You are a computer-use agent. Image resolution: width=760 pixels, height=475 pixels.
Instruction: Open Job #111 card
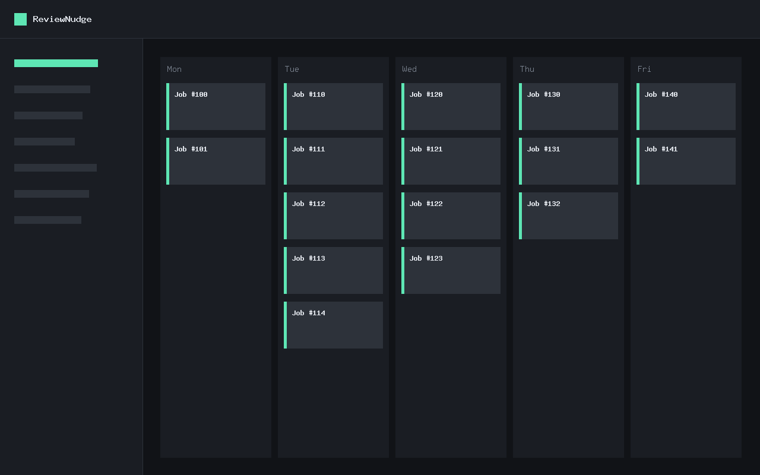coord(333,161)
